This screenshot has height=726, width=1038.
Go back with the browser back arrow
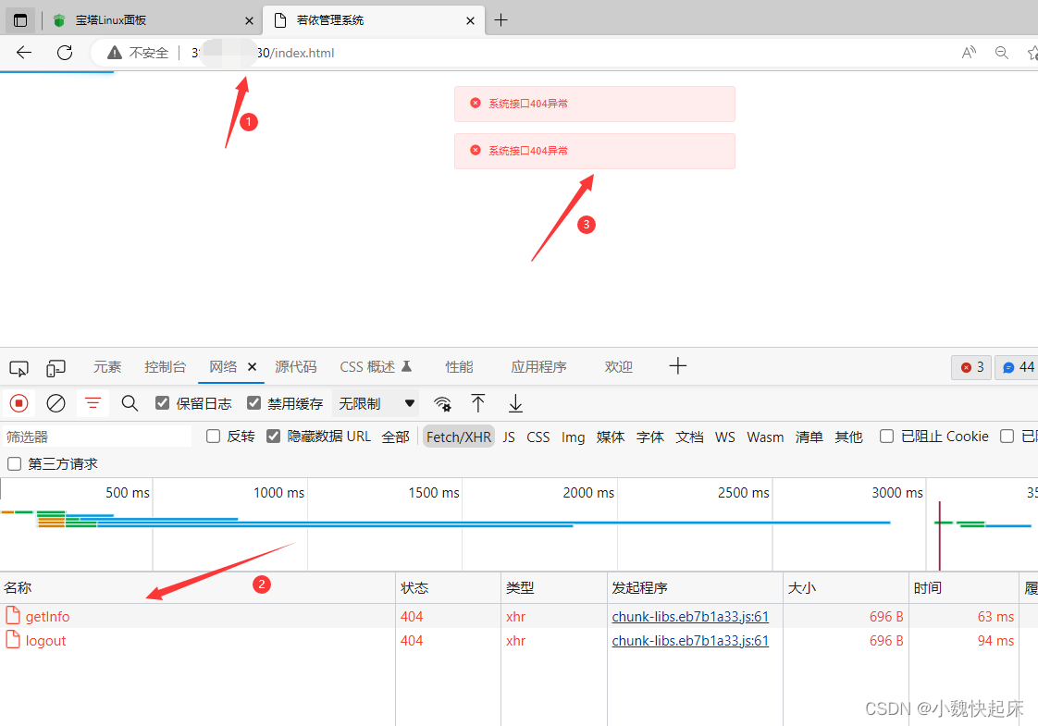[24, 53]
